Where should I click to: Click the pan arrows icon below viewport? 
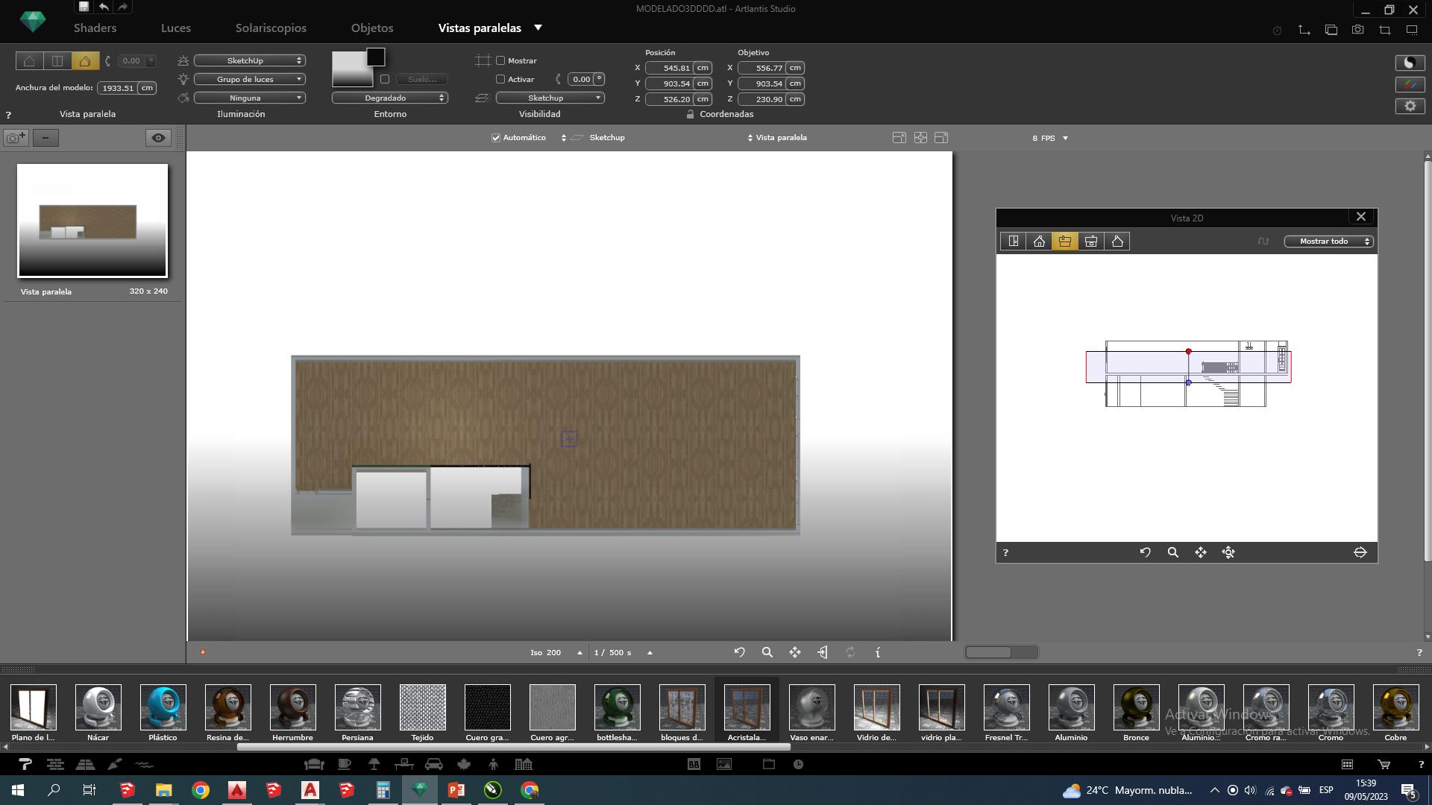(795, 652)
